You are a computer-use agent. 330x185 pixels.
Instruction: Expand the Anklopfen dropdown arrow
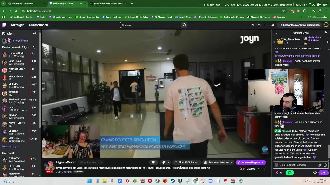pos(101,162)
